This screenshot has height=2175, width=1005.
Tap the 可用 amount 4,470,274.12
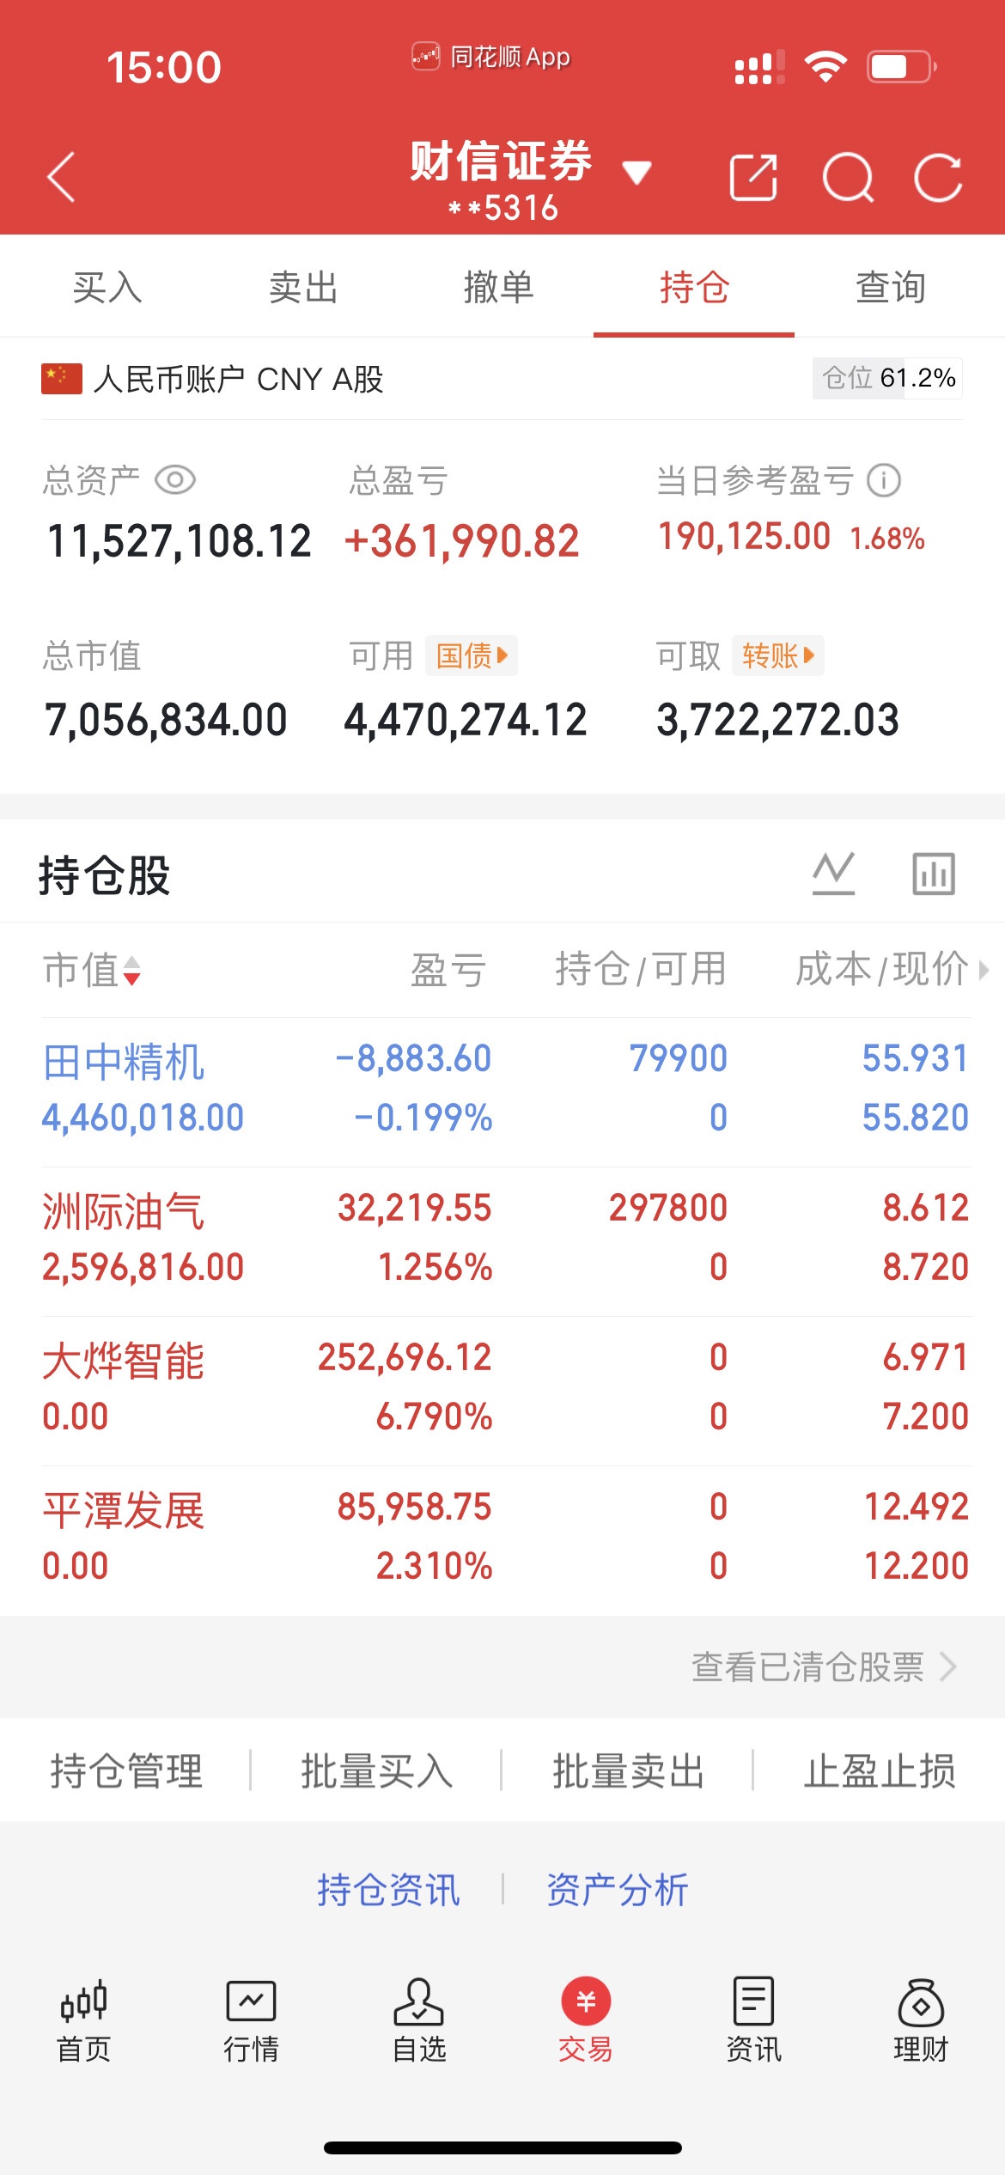[x=466, y=720]
